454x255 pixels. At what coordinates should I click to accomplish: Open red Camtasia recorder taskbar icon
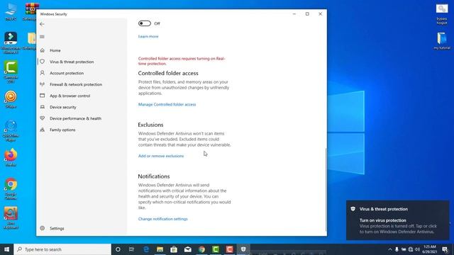click(x=229, y=249)
